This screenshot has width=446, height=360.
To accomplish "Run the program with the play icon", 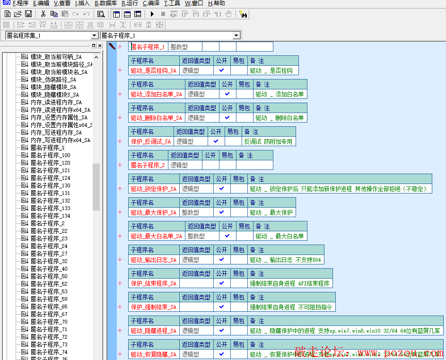I will 152,14.
